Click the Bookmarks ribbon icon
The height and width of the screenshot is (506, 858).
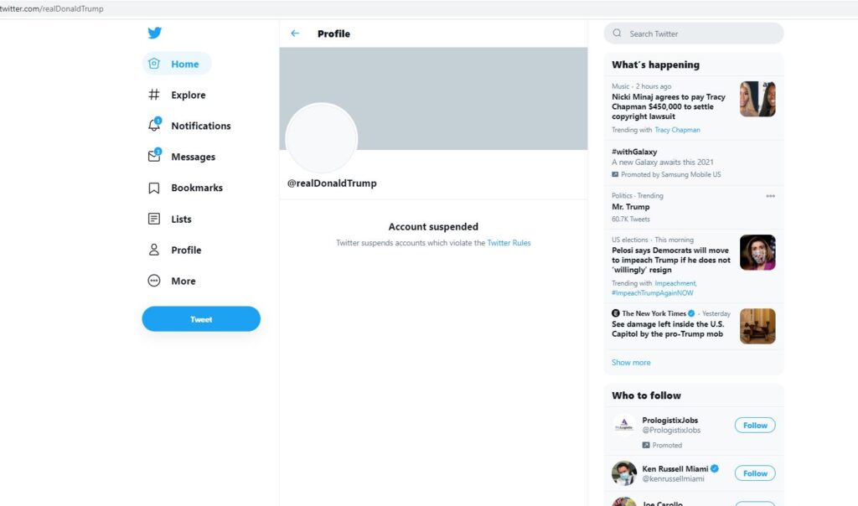pos(154,188)
